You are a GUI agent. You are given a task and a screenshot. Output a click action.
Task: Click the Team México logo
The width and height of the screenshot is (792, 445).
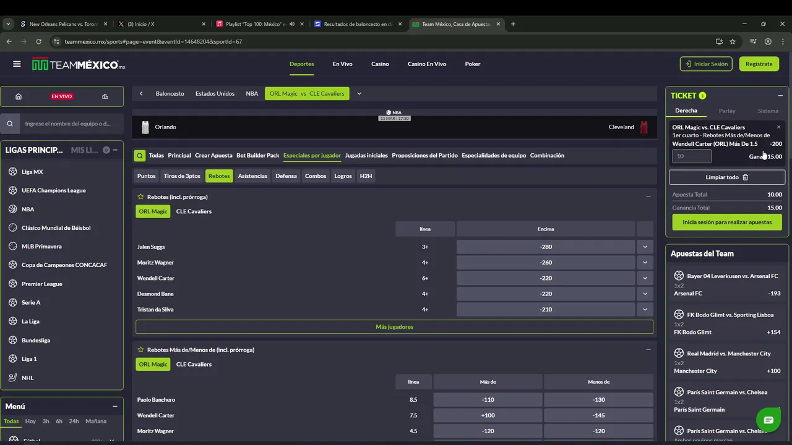(x=79, y=64)
